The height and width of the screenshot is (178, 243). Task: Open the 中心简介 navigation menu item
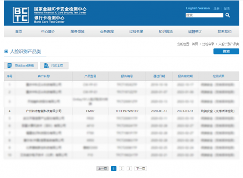48,31
